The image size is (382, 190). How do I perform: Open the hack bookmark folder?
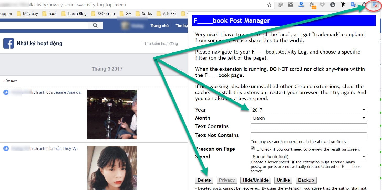coord(49,14)
